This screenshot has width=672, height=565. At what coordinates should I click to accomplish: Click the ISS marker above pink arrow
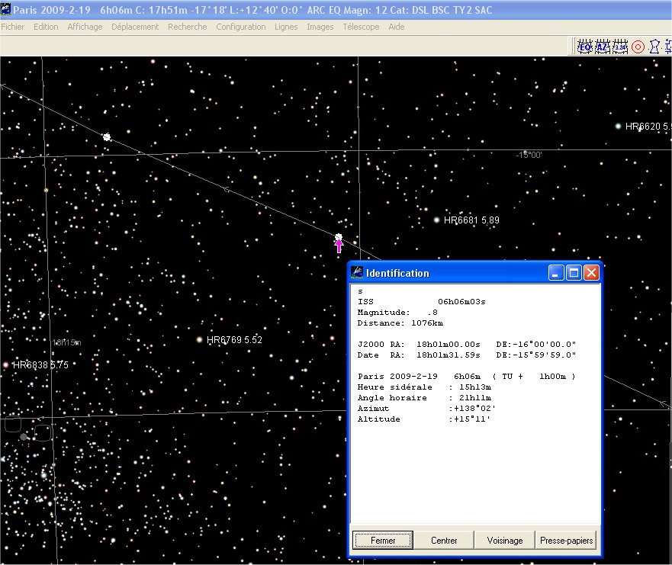[x=339, y=237]
